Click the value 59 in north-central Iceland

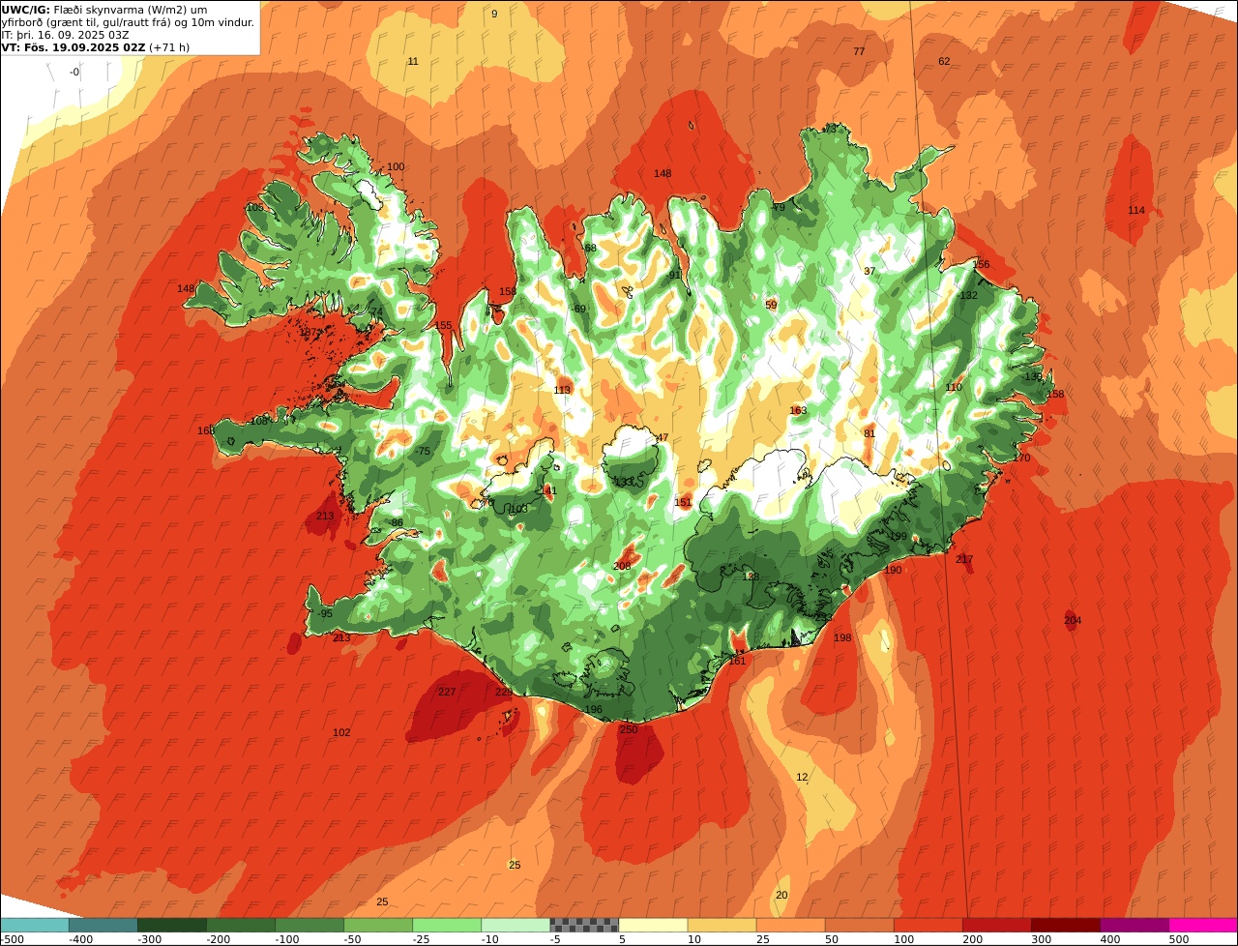tap(771, 306)
